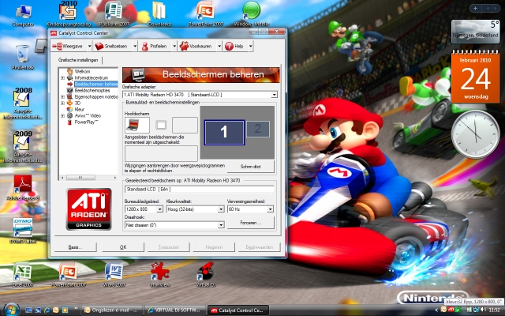Open the Word 2007 desktop icon
505x316 pixels.
114,274
